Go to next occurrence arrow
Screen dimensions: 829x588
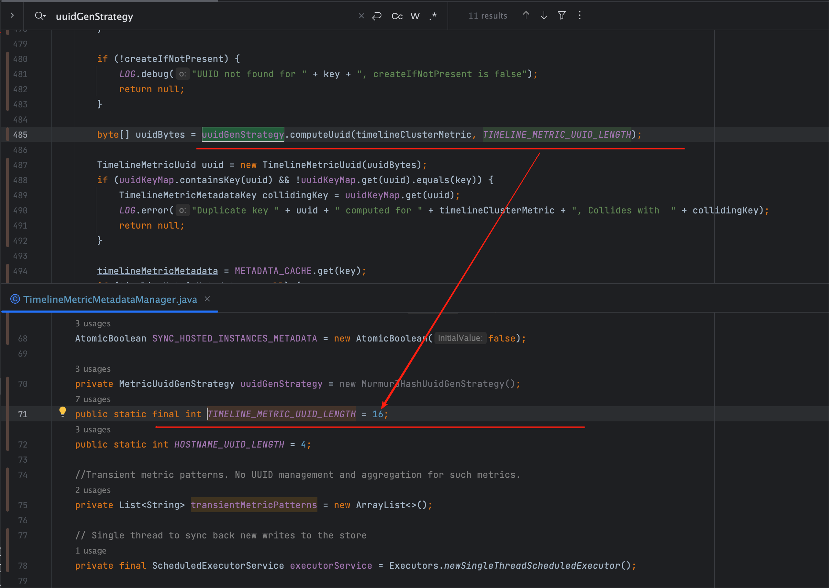coord(544,15)
